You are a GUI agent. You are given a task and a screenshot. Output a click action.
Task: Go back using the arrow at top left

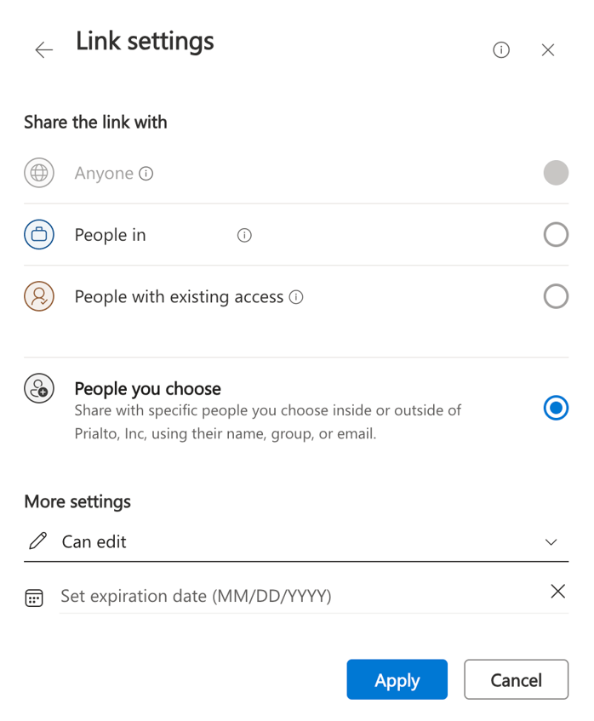point(43,50)
